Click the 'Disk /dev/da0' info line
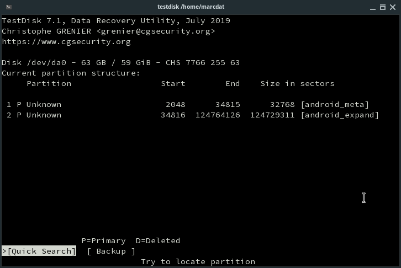 tap(120, 63)
